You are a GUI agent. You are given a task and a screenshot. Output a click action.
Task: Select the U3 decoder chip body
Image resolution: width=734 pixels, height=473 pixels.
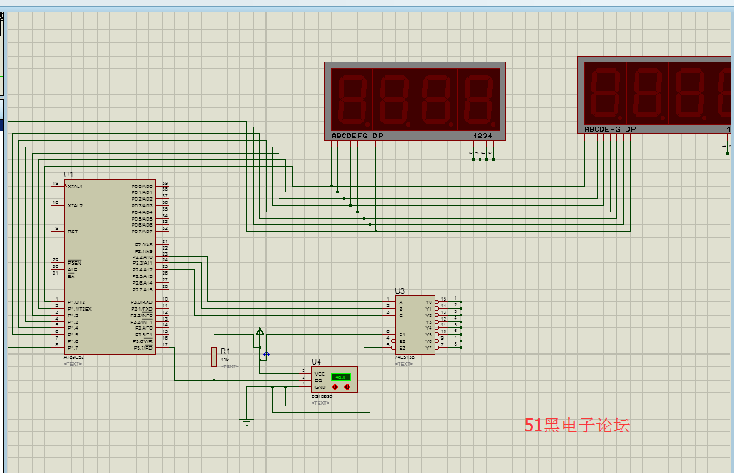pos(415,325)
